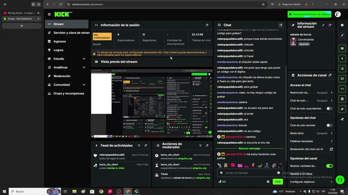Screen dimensions: 348x195
Task: Open the Logros sidebar item
Action: click(67, 50)
